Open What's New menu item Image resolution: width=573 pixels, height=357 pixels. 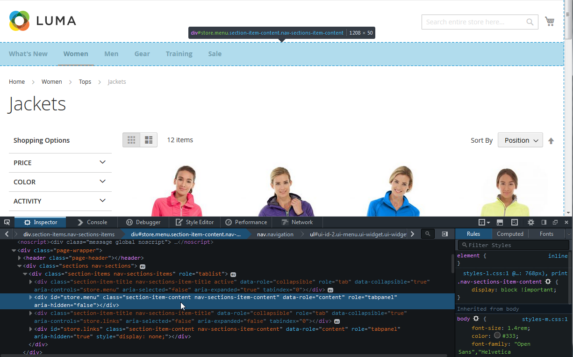[28, 54]
